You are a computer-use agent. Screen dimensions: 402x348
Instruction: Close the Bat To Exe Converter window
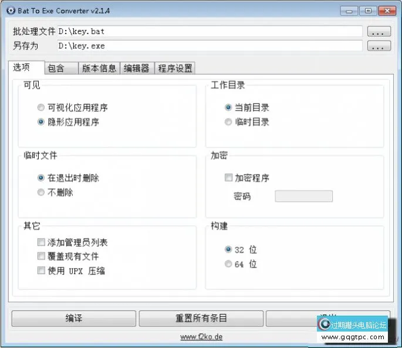point(387,11)
